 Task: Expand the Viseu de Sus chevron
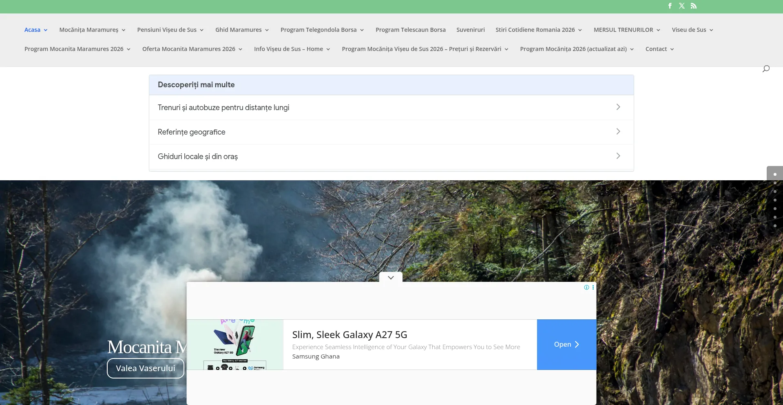(x=711, y=30)
